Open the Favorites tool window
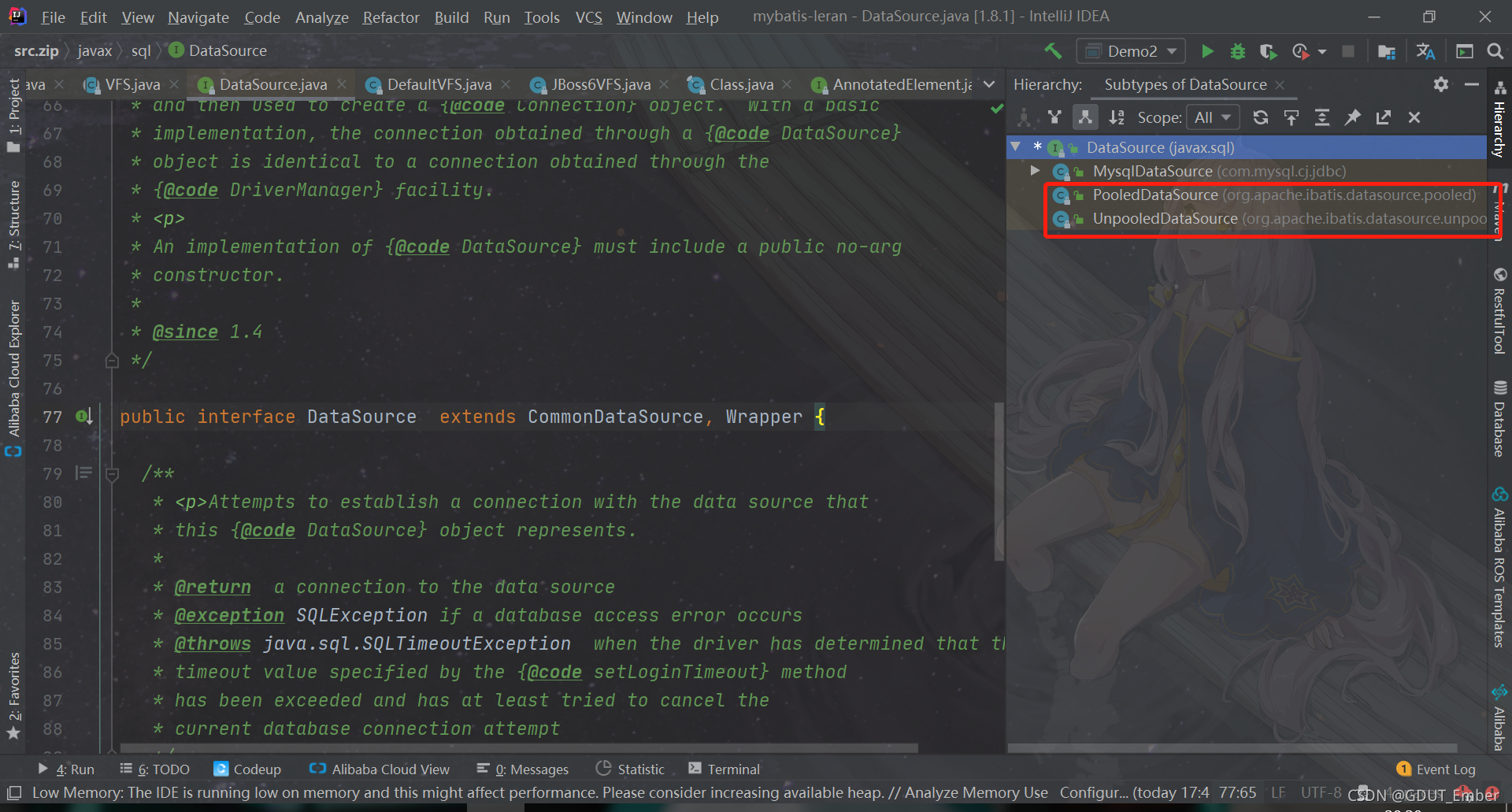Image resolution: width=1512 pixels, height=812 pixels. tap(13, 696)
